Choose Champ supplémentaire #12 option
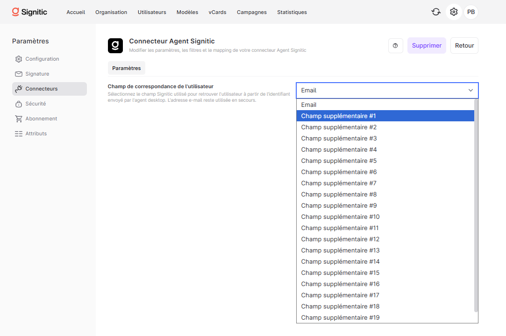 tap(385, 239)
